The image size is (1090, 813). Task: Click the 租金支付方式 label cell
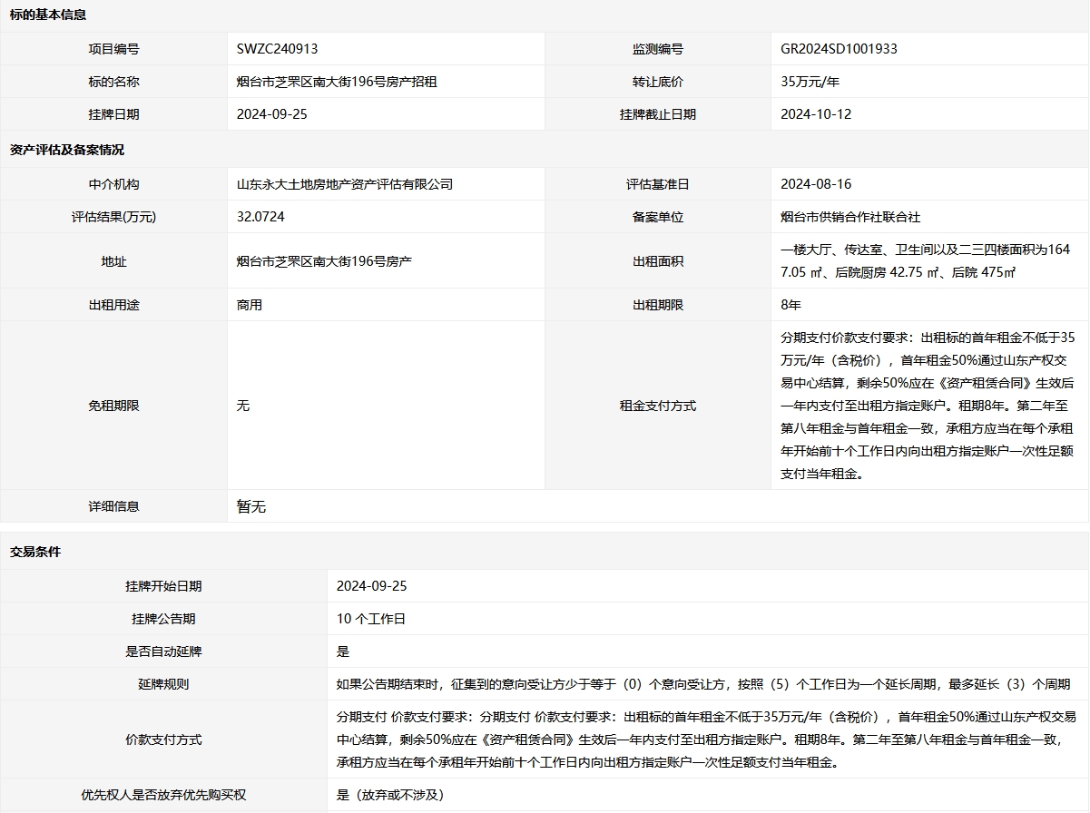pyautogui.click(x=658, y=406)
